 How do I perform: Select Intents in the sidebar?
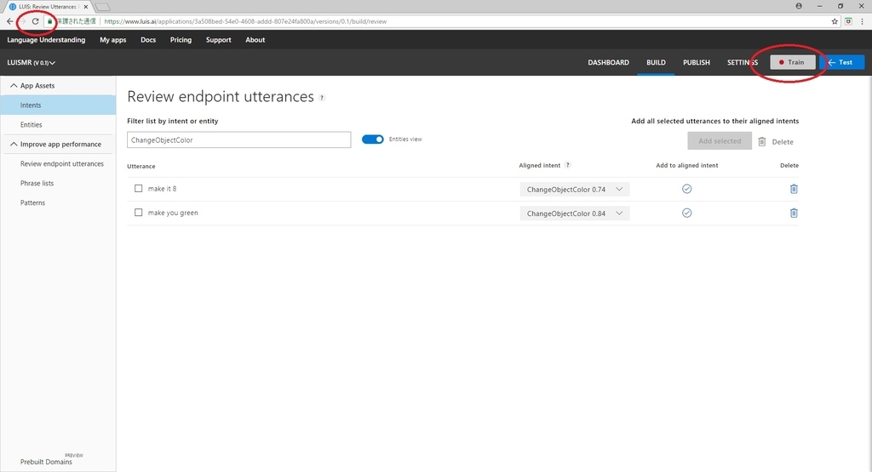tap(58, 105)
